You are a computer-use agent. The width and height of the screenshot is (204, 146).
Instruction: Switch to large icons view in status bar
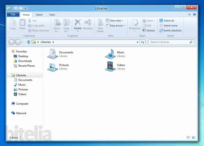click(x=194, y=137)
